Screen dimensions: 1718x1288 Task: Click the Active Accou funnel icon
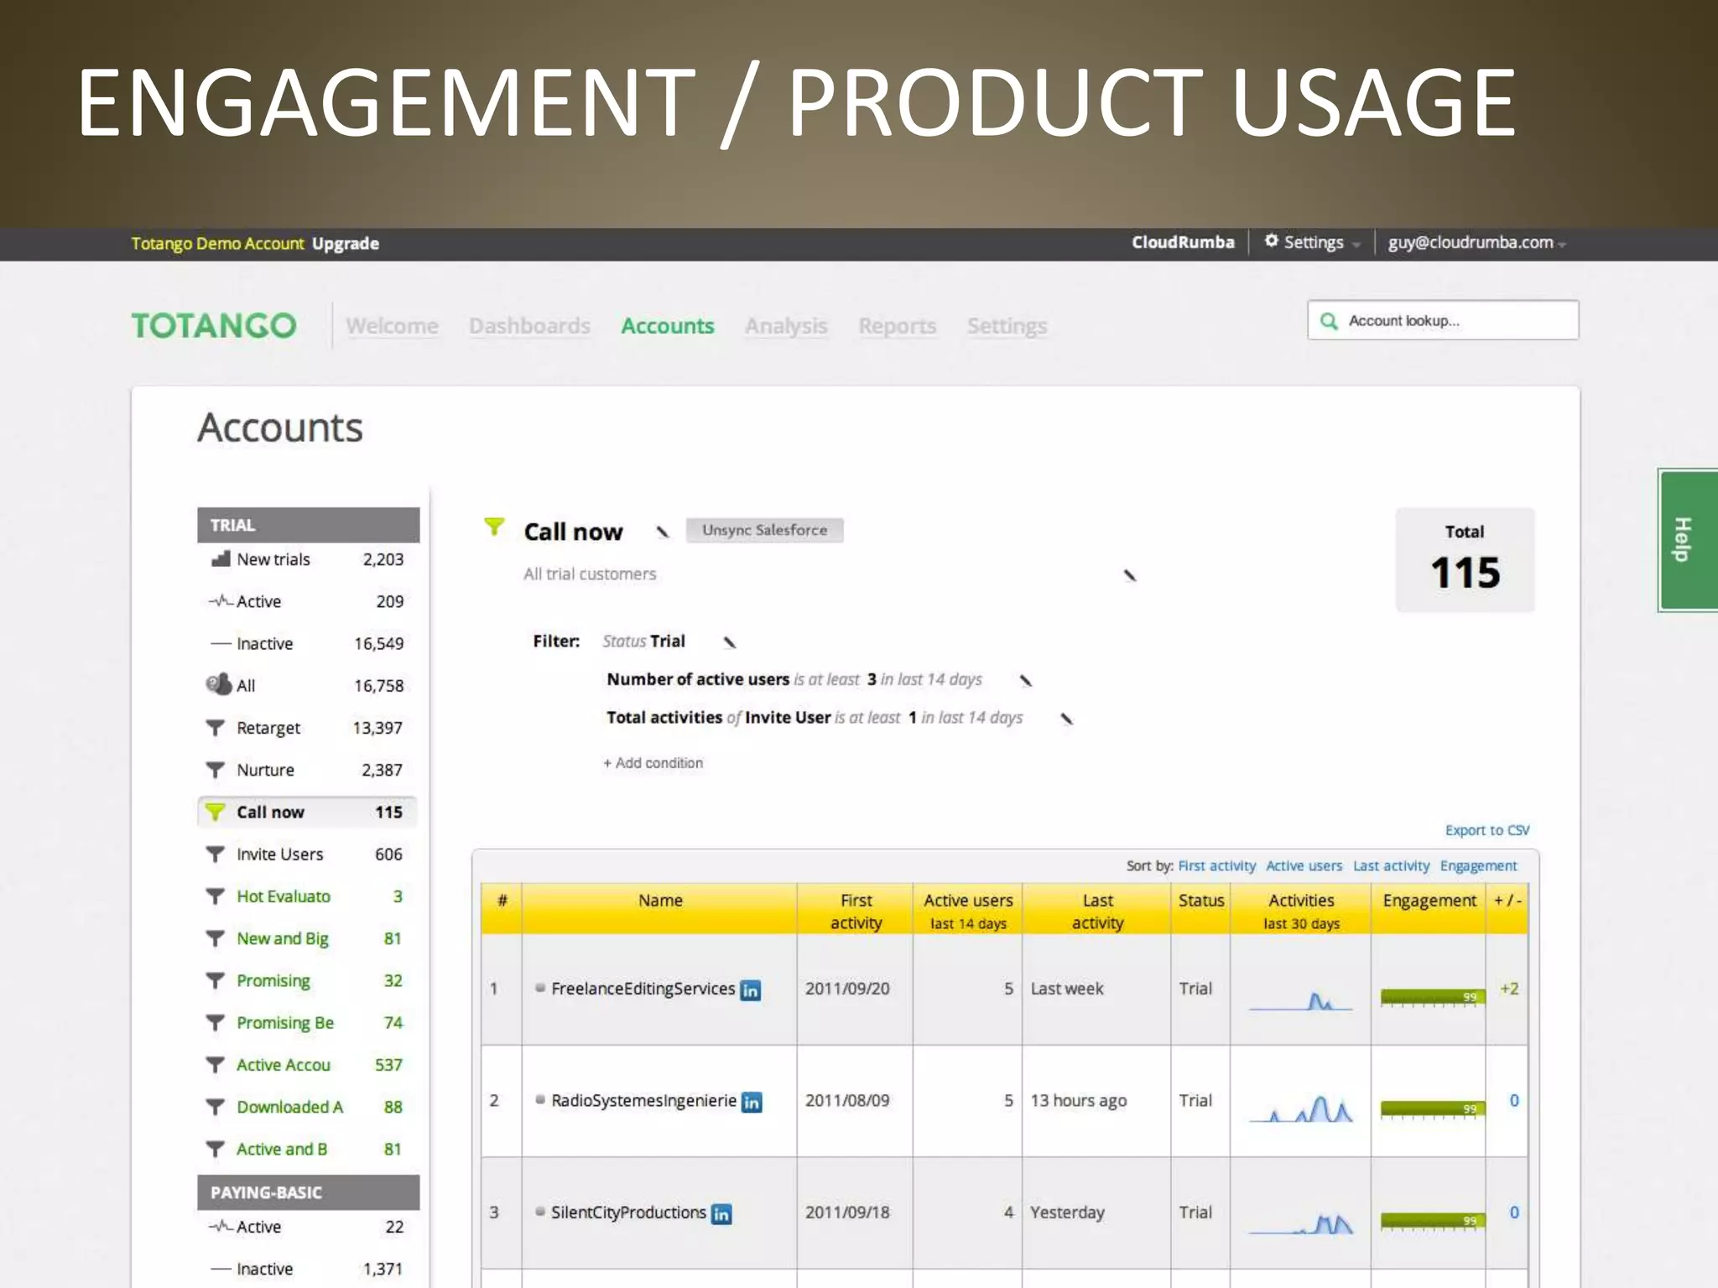click(216, 1065)
